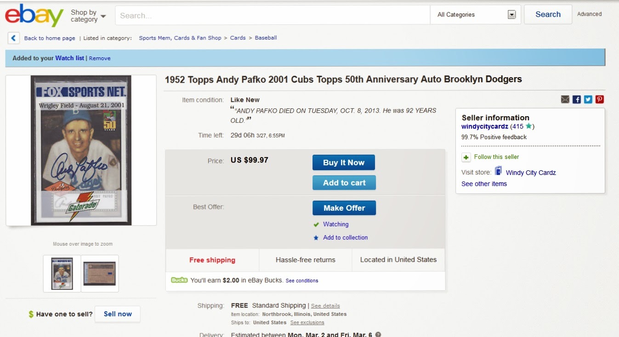Share listing via email icon
Screen dimensions: 619x337
tap(565, 99)
